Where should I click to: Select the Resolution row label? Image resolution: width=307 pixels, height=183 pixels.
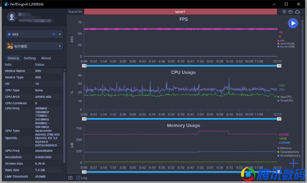13,157
